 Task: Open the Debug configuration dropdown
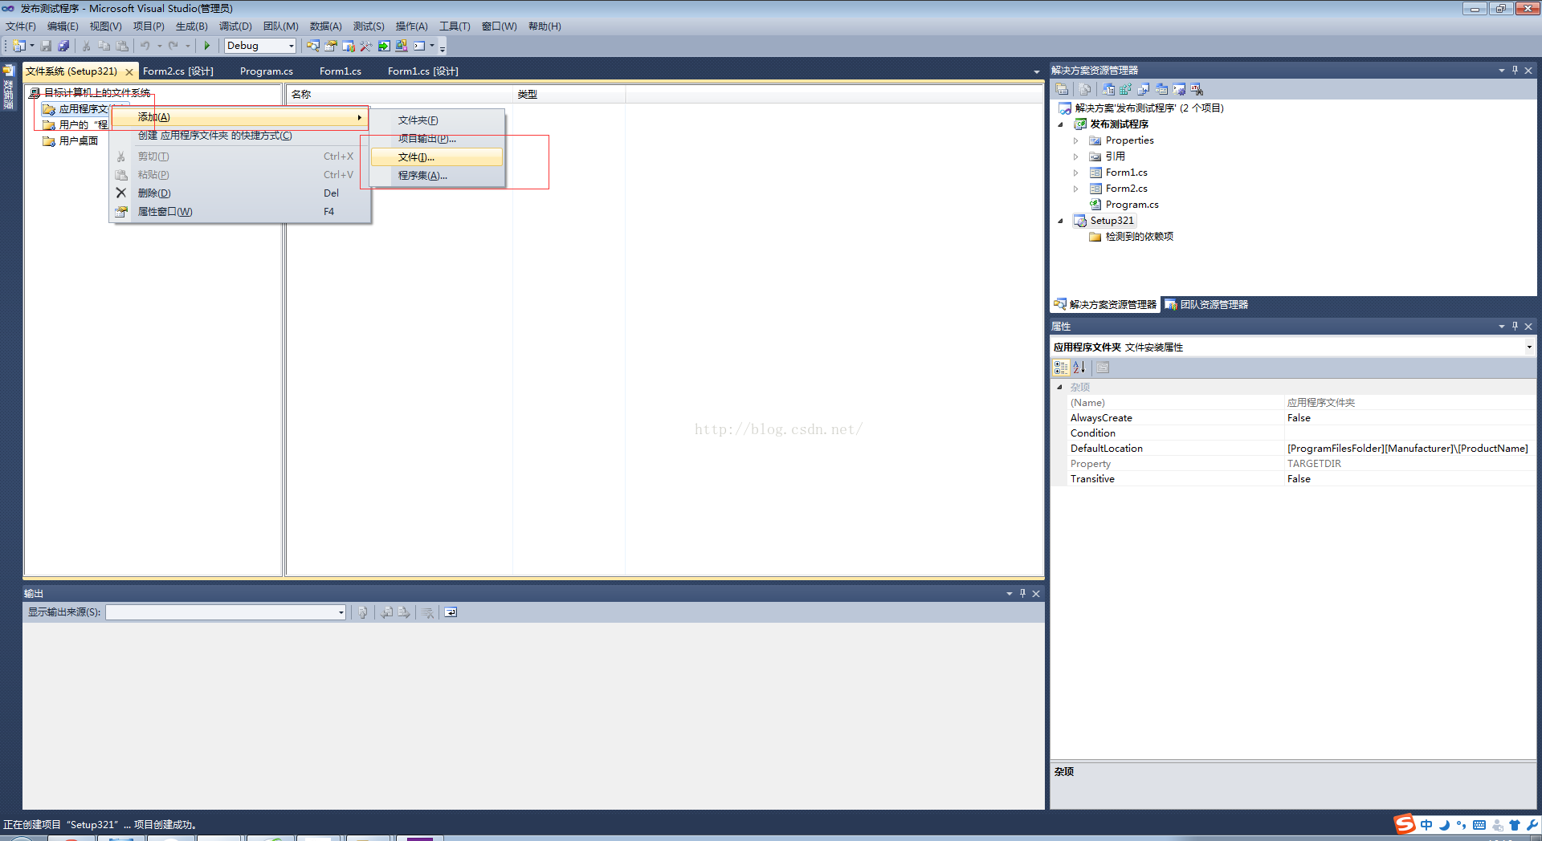(291, 46)
